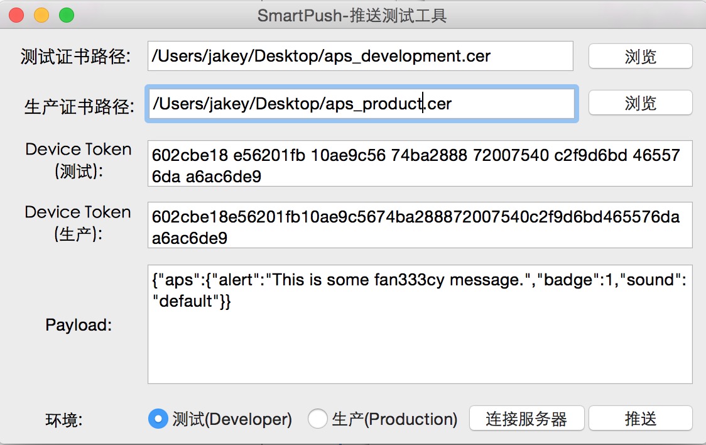Screen dimensions: 706x445
Task: Click the 环境 label
Action: tap(64, 420)
